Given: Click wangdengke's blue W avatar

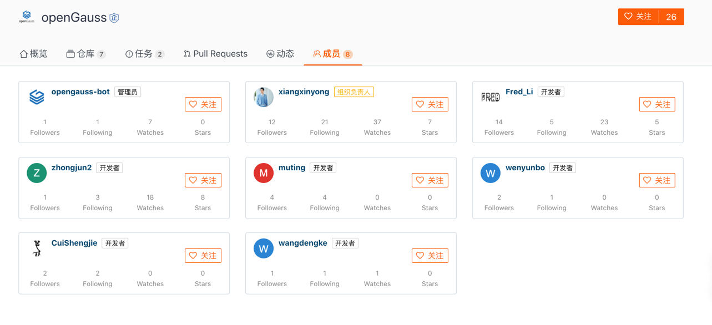Looking at the screenshot, I should pos(264,248).
